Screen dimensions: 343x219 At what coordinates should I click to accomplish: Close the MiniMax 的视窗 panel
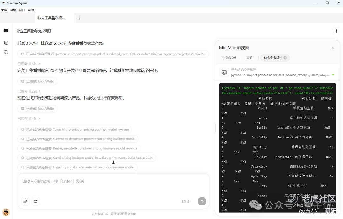pos(333,48)
